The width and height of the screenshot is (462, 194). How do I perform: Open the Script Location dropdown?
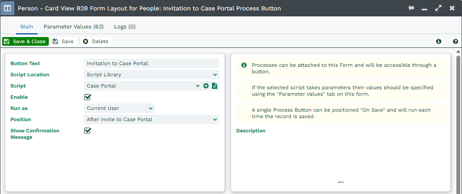151,75
